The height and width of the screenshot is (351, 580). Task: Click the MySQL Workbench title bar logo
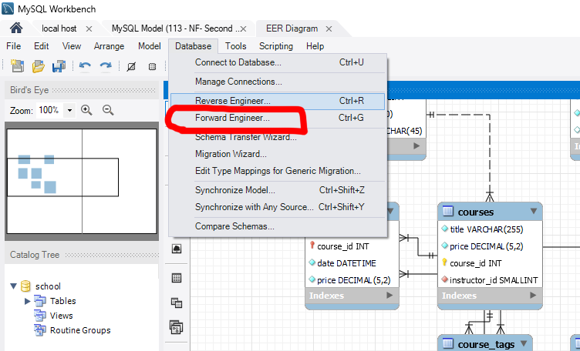point(8,8)
